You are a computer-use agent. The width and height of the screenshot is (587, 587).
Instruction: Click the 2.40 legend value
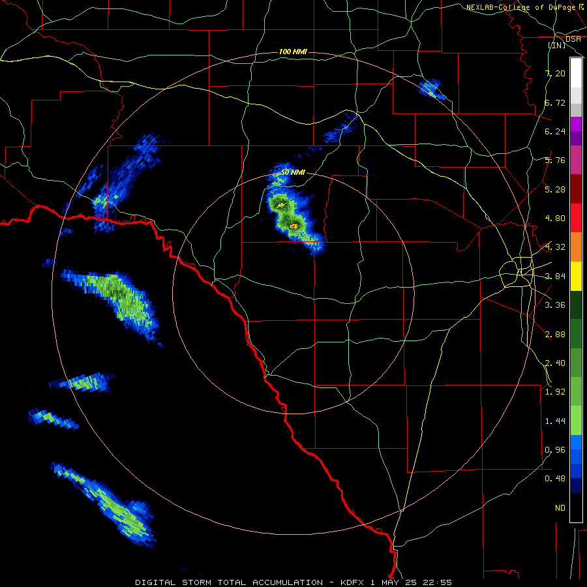pyautogui.click(x=555, y=363)
